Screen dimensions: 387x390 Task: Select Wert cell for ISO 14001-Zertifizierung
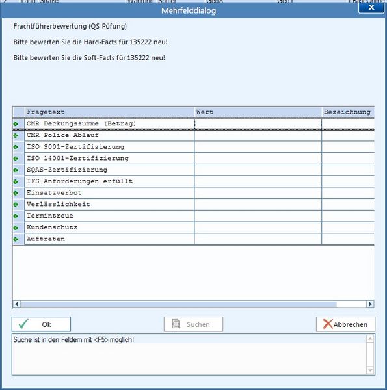pyautogui.click(x=258, y=159)
